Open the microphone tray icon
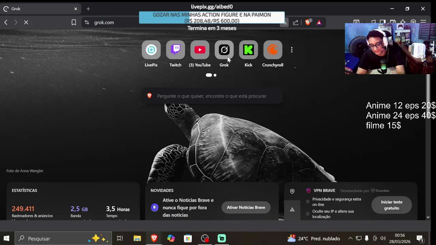Viewport: 436px width, 245px height. pyautogui.click(x=367, y=239)
